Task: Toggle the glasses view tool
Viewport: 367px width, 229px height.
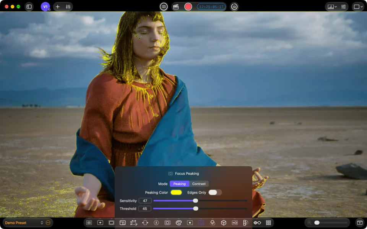Action: coord(257,223)
